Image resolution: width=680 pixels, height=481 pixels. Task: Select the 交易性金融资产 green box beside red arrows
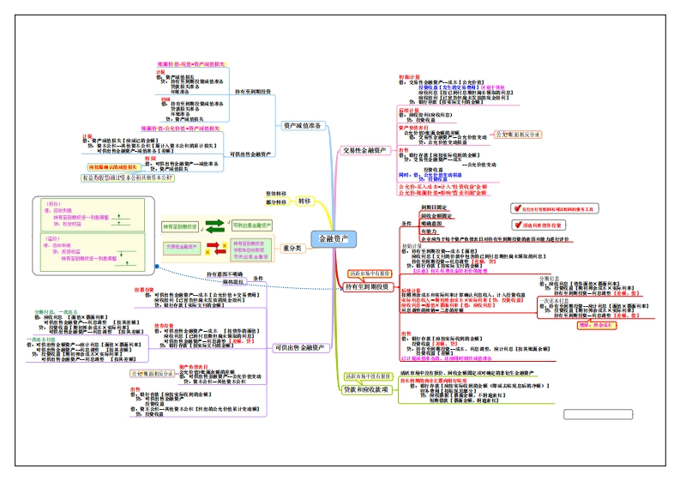[182, 247]
